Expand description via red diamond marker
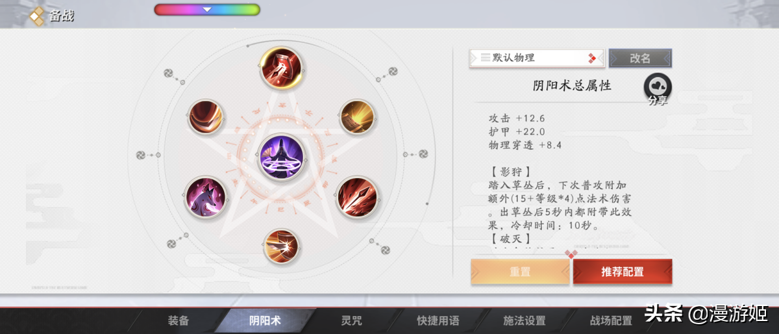779x334 pixels. point(571,253)
